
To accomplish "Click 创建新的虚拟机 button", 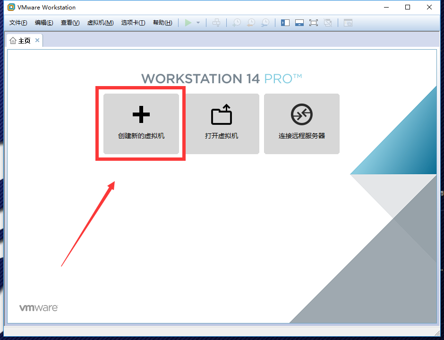I will (141, 124).
